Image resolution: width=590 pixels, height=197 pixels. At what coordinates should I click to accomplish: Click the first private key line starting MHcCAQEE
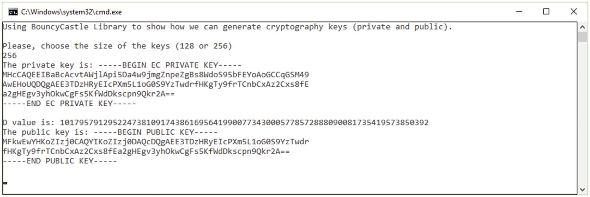click(x=156, y=75)
